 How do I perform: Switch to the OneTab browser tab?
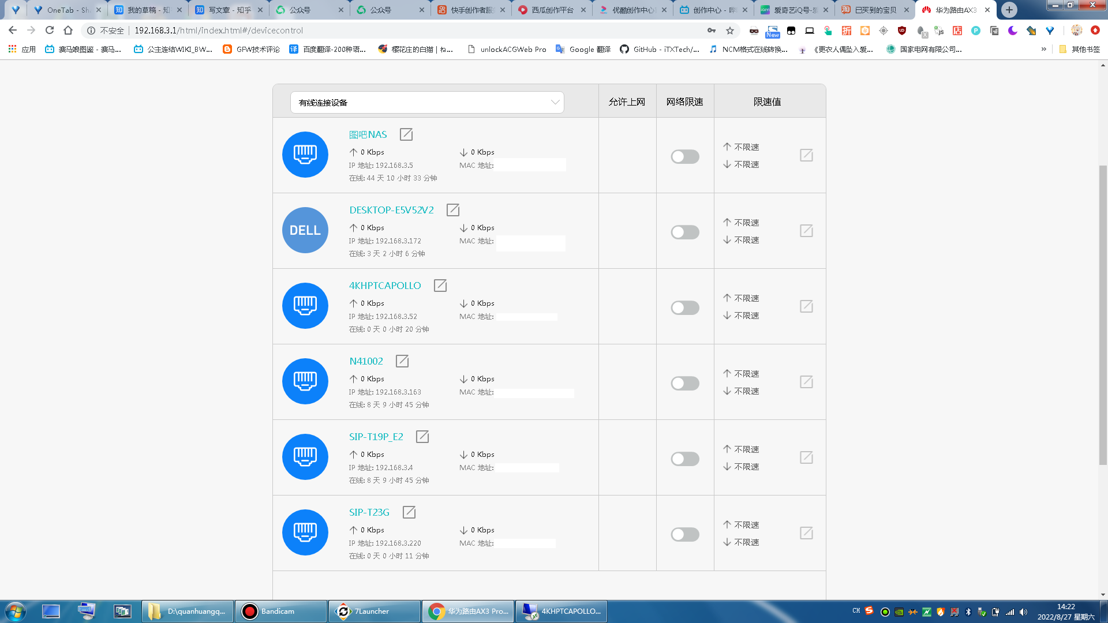click(66, 10)
